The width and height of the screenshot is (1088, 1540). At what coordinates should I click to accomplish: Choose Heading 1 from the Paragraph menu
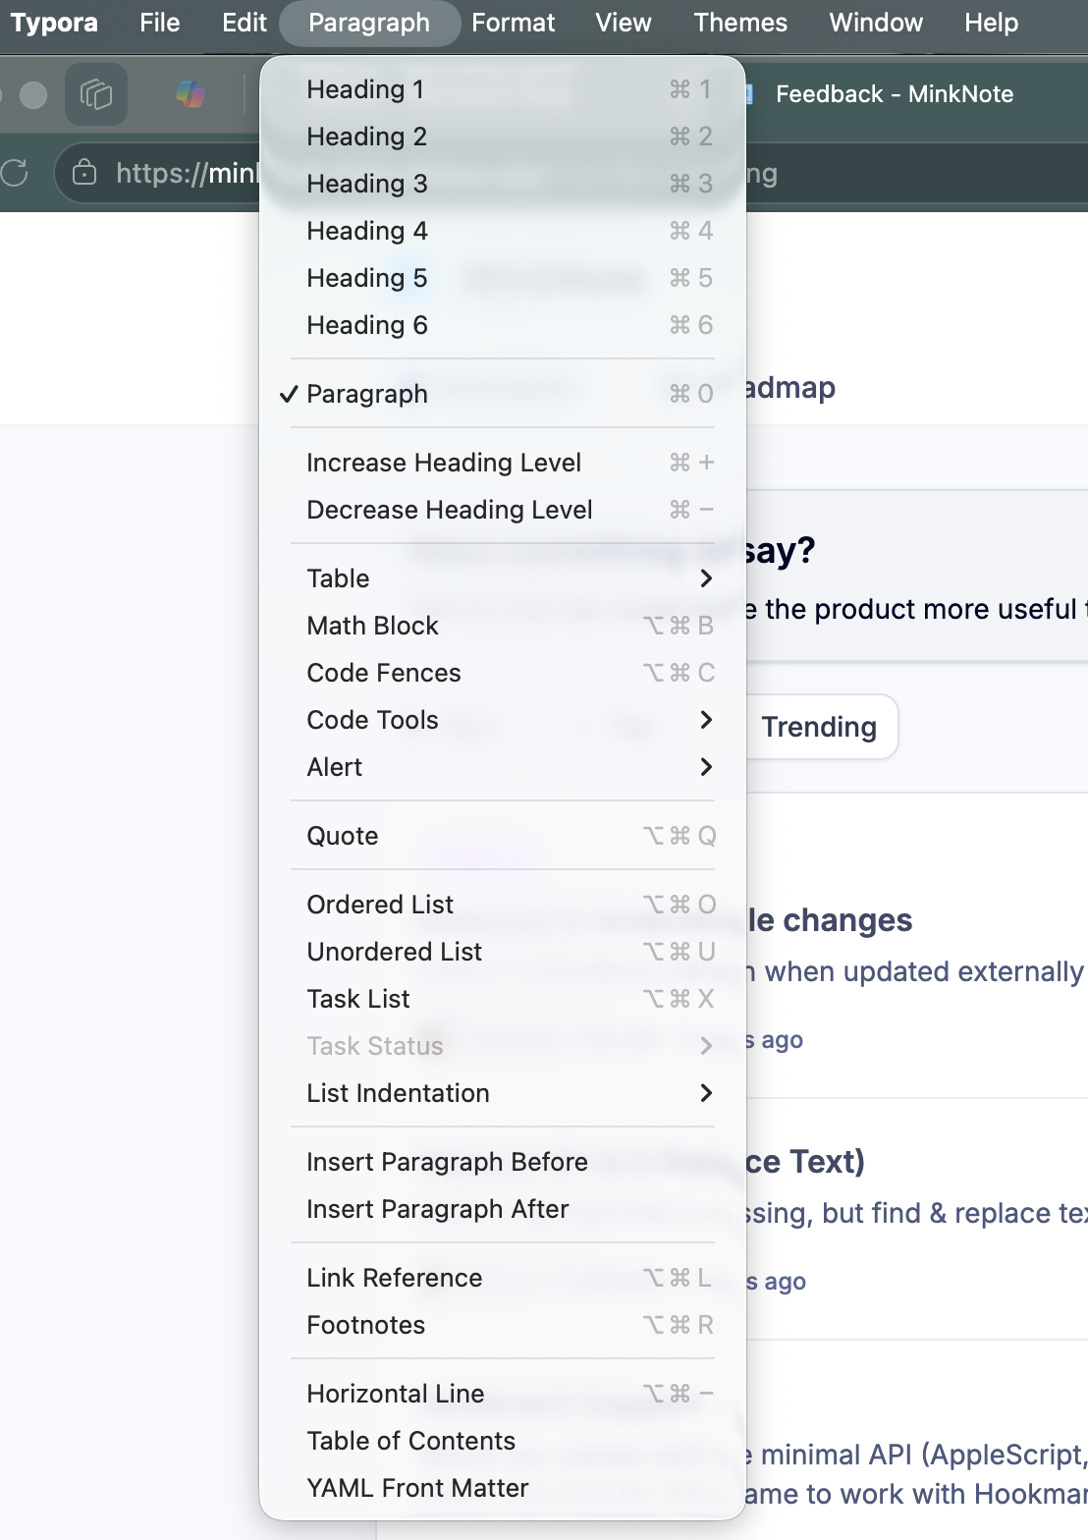tap(503, 89)
